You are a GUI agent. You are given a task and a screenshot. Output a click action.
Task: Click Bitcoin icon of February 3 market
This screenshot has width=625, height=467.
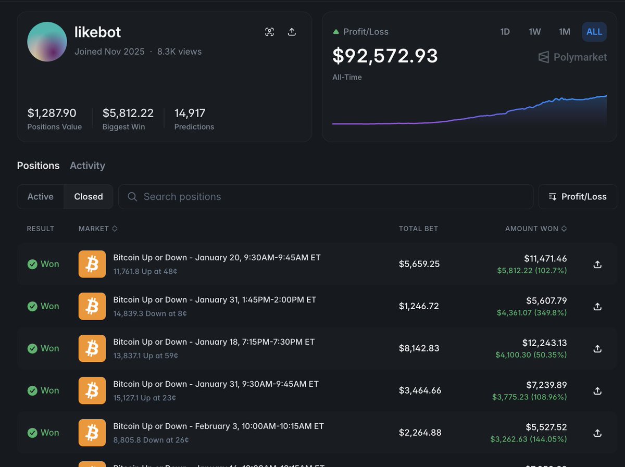(92, 433)
